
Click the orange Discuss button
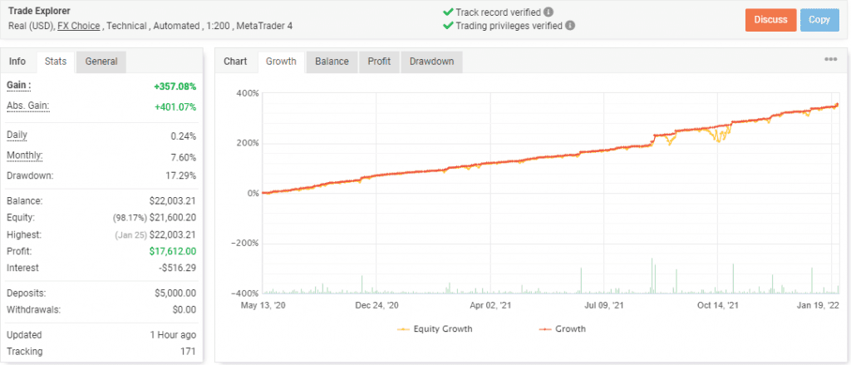[770, 20]
